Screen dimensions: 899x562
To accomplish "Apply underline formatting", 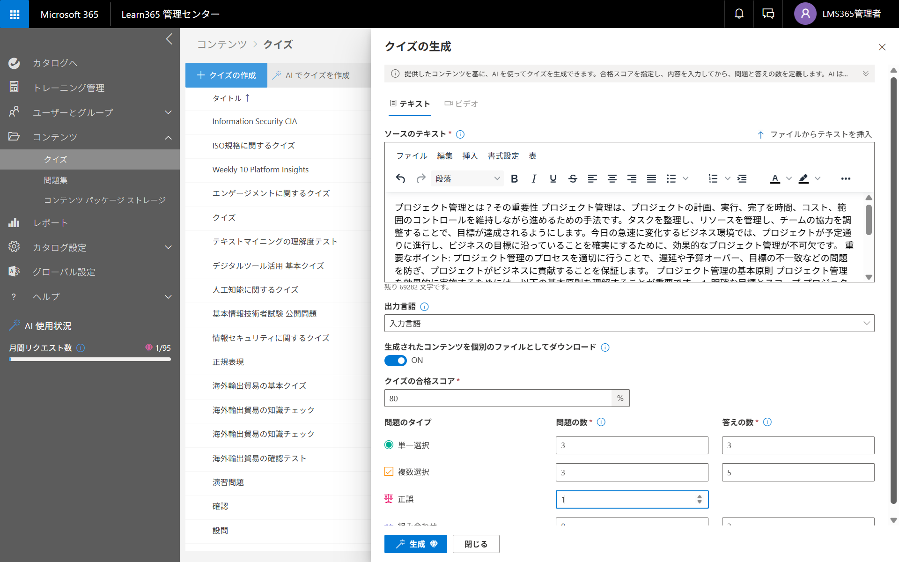I will [553, 178].
